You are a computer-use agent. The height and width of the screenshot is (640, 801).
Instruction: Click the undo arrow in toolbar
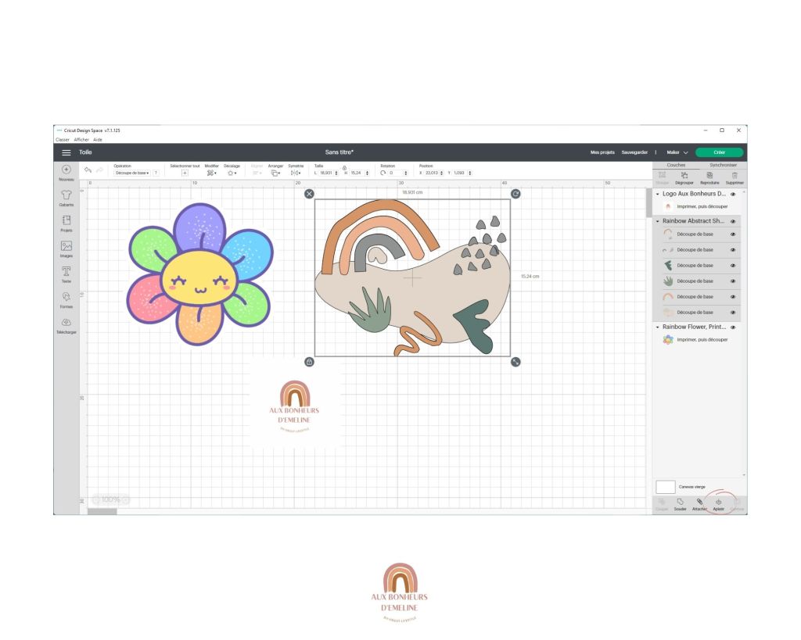[88, 170]
